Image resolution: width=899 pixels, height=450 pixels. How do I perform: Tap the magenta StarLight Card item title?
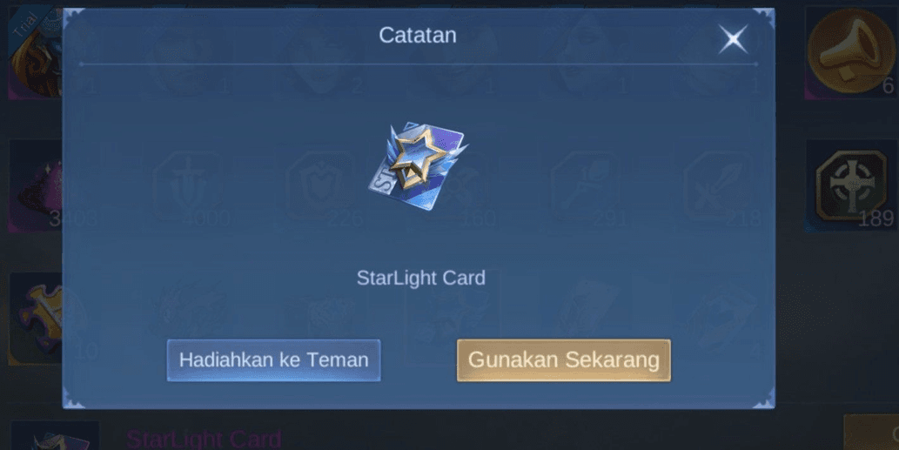pos(204,440)
